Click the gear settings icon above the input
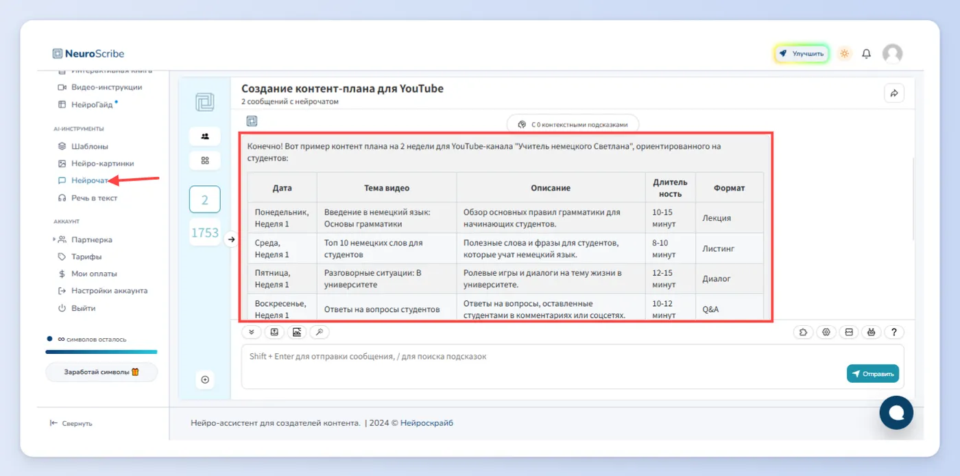The height and width of the screenshot is (476, 960). [826, 332]
